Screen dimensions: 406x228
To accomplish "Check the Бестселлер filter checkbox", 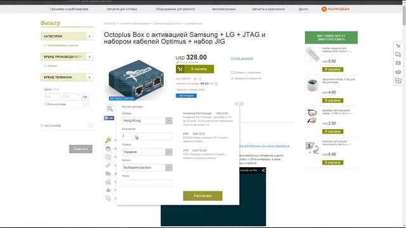I will point(42,125).
